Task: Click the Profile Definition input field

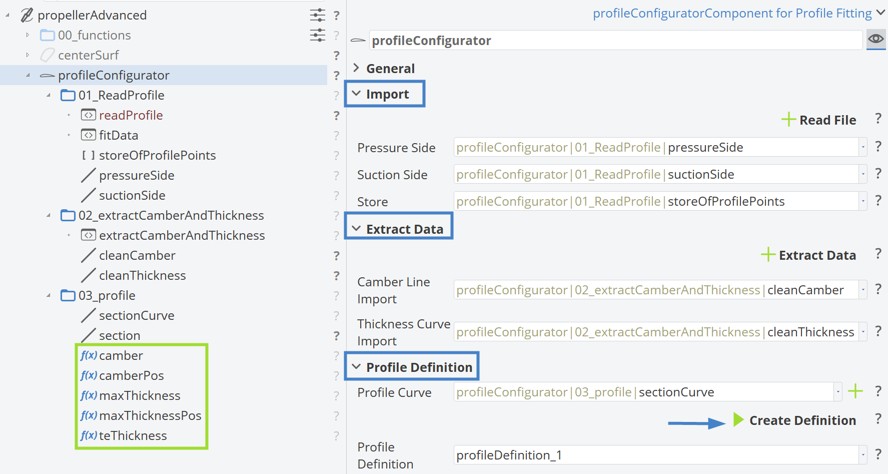Action: coord(656,455)
